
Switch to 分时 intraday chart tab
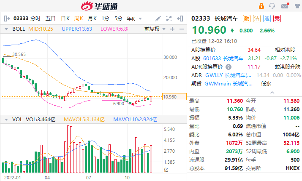(x=35, y=19)
